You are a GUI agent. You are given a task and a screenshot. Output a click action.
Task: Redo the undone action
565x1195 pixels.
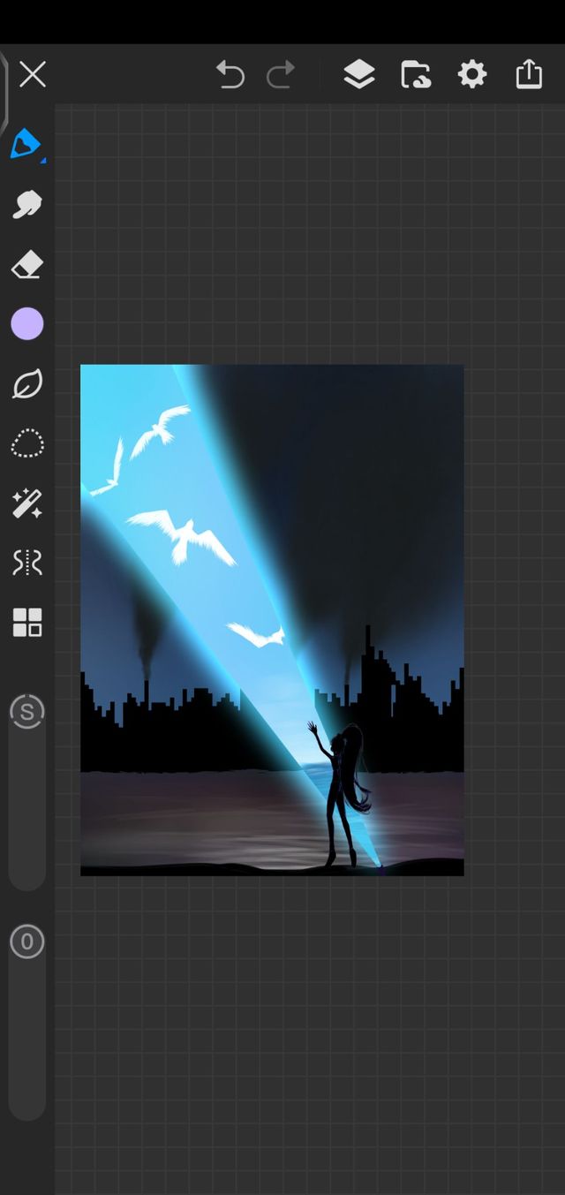(282, 75)
